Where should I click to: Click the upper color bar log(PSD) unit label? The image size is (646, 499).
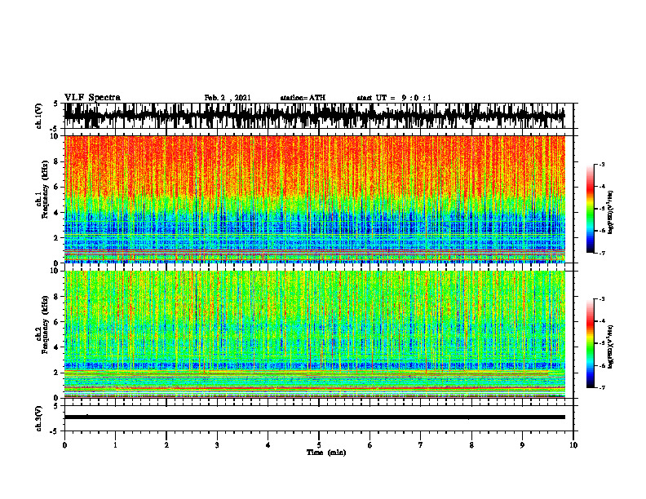[x=611, y=213]
